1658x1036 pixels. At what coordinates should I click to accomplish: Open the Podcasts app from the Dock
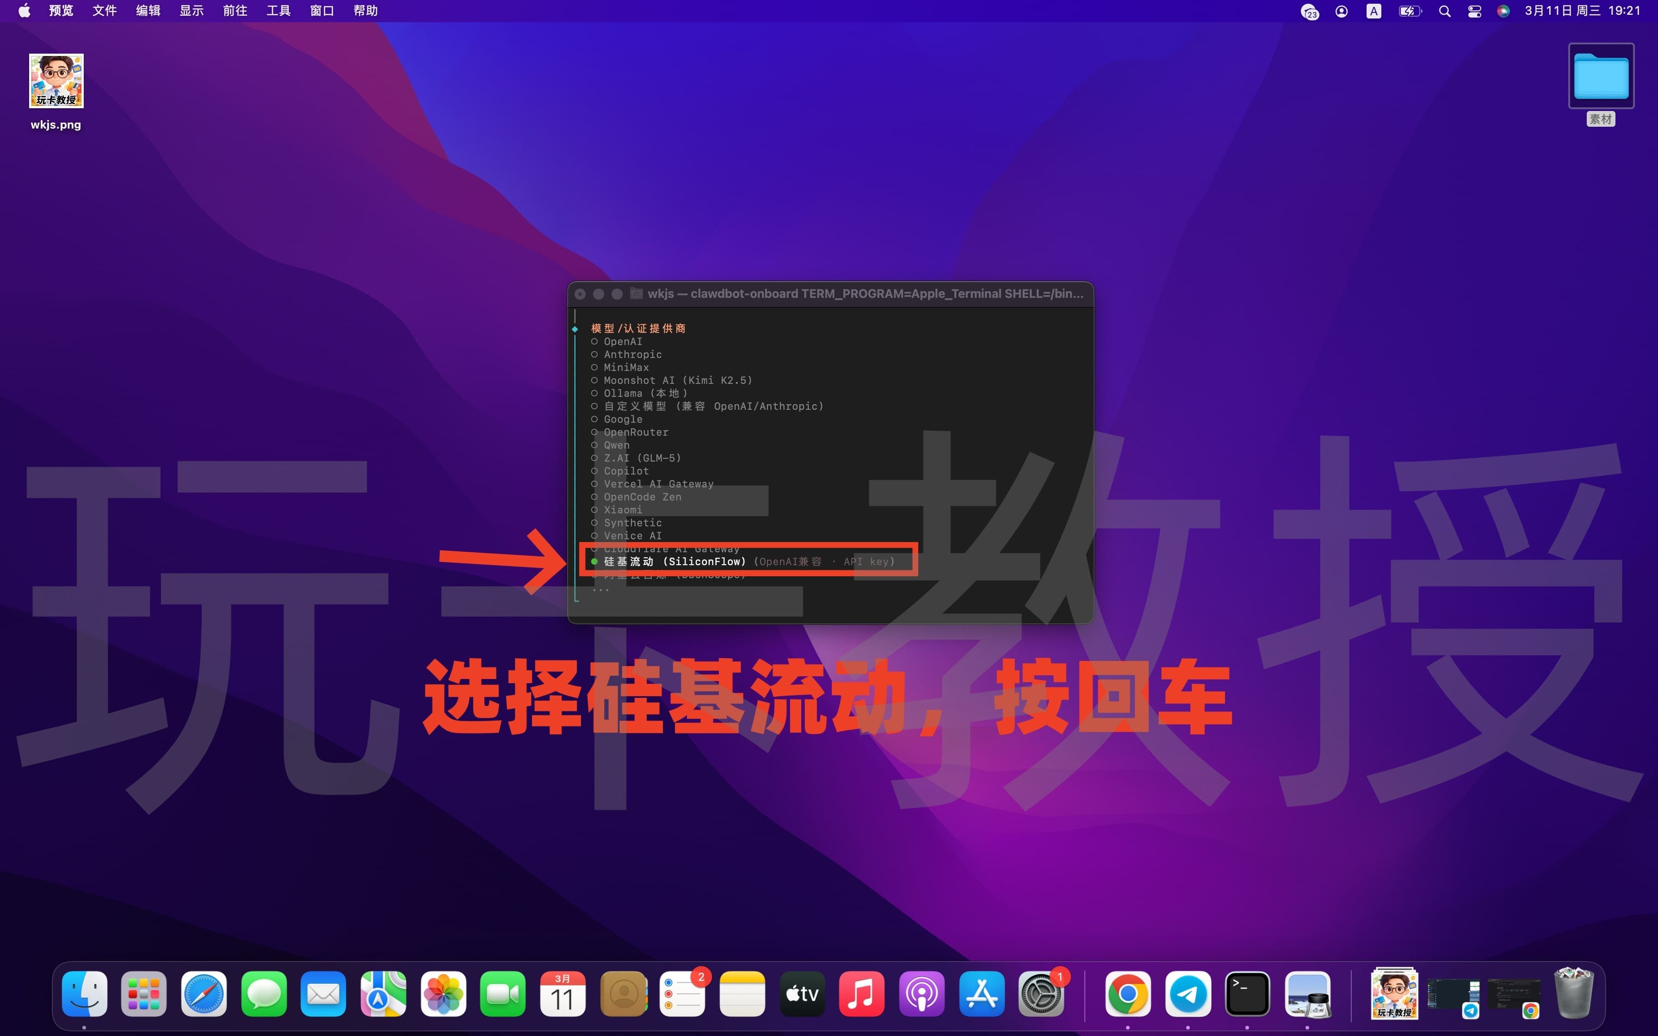point(922,993)
